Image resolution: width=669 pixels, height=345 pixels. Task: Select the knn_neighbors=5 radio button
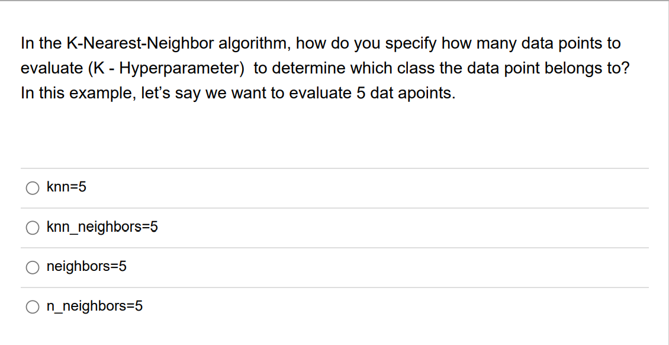point(33,228)
